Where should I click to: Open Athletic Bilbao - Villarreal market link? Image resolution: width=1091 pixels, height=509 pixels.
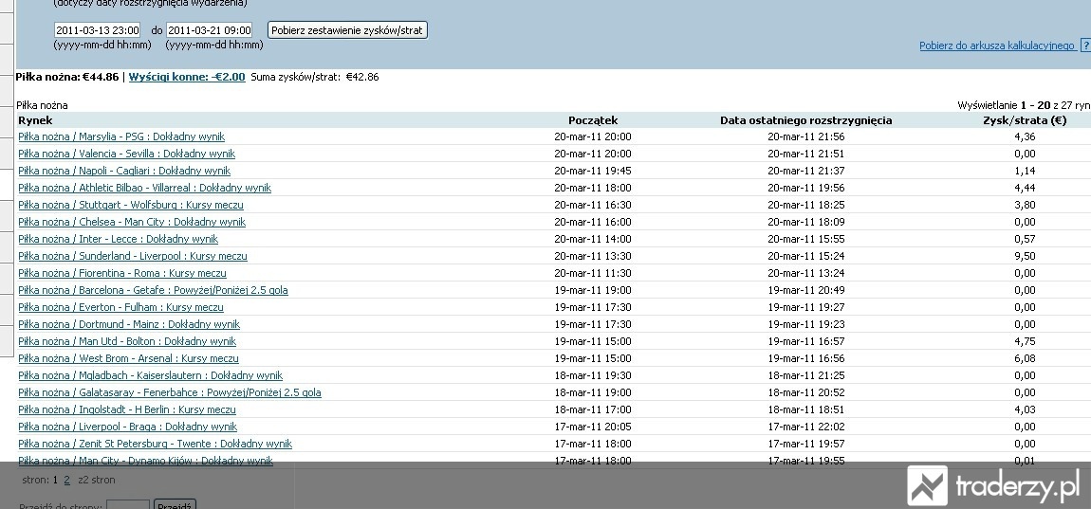tap(145, 188)
